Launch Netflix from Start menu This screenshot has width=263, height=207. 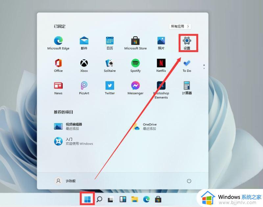161,65
